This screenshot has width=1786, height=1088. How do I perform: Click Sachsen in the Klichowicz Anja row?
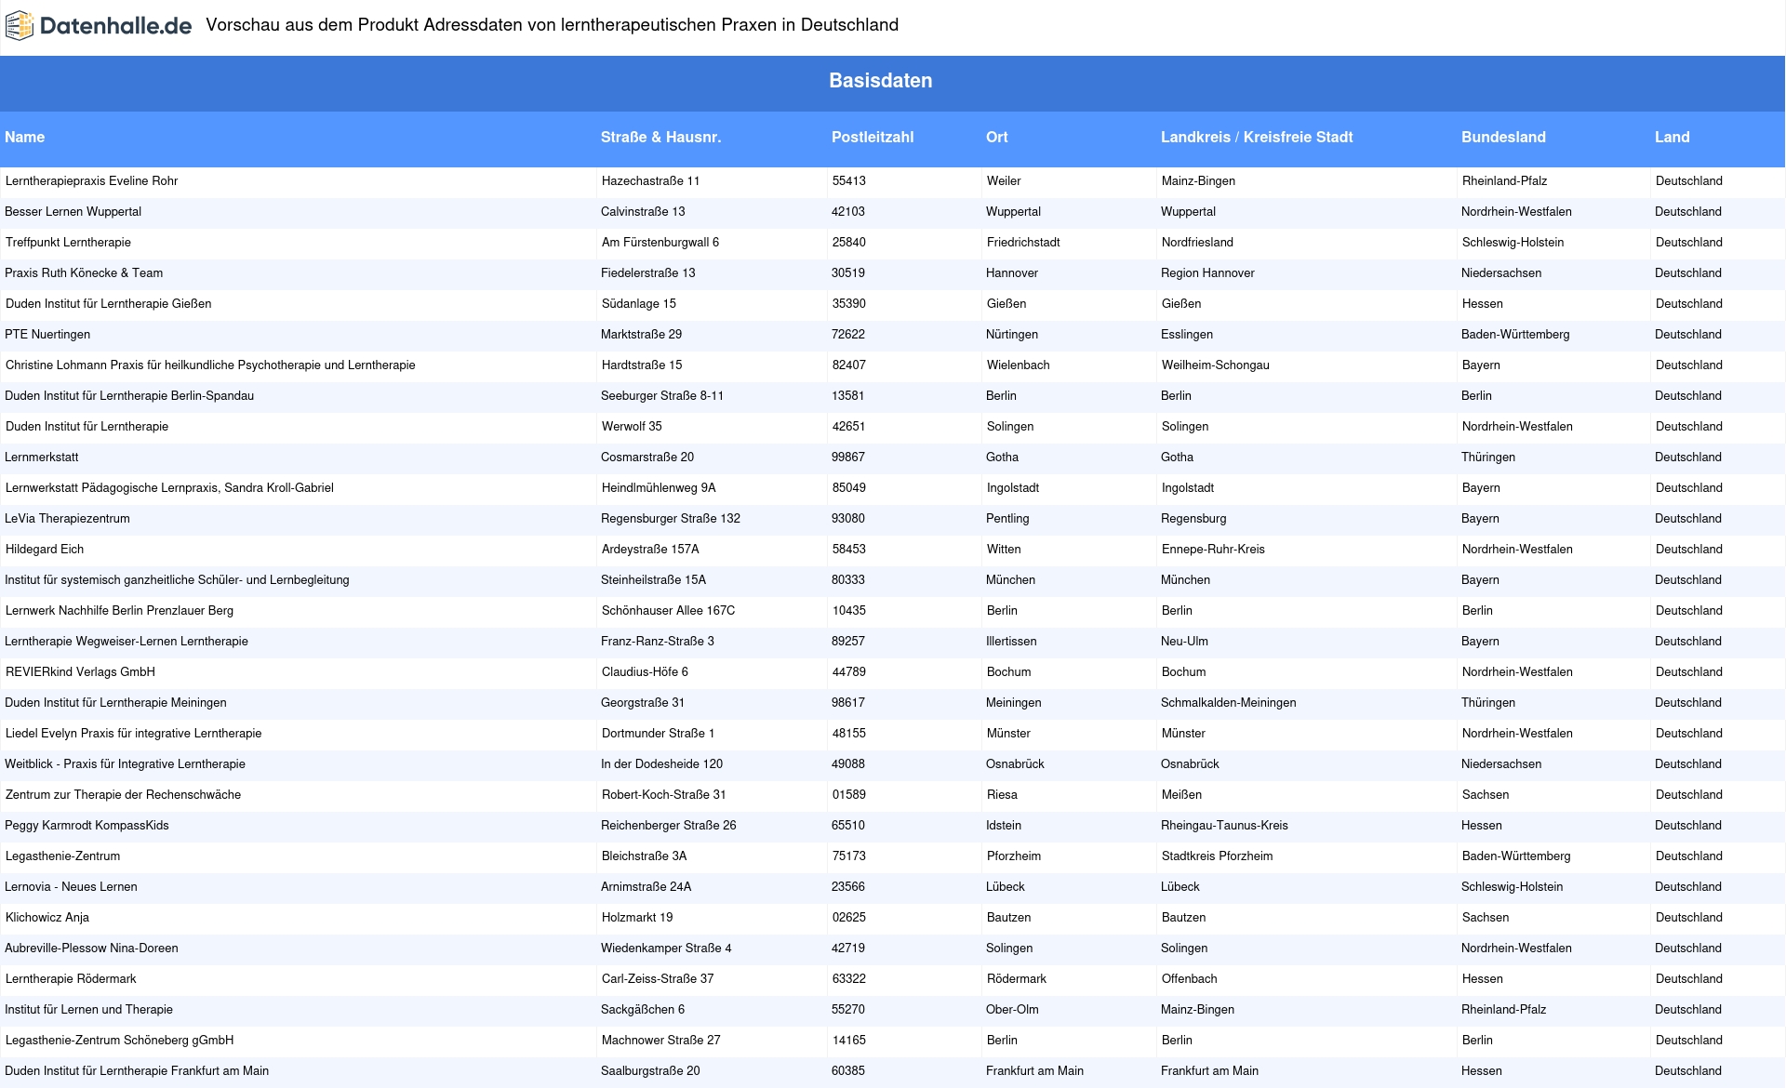[x=1486, y=918]
